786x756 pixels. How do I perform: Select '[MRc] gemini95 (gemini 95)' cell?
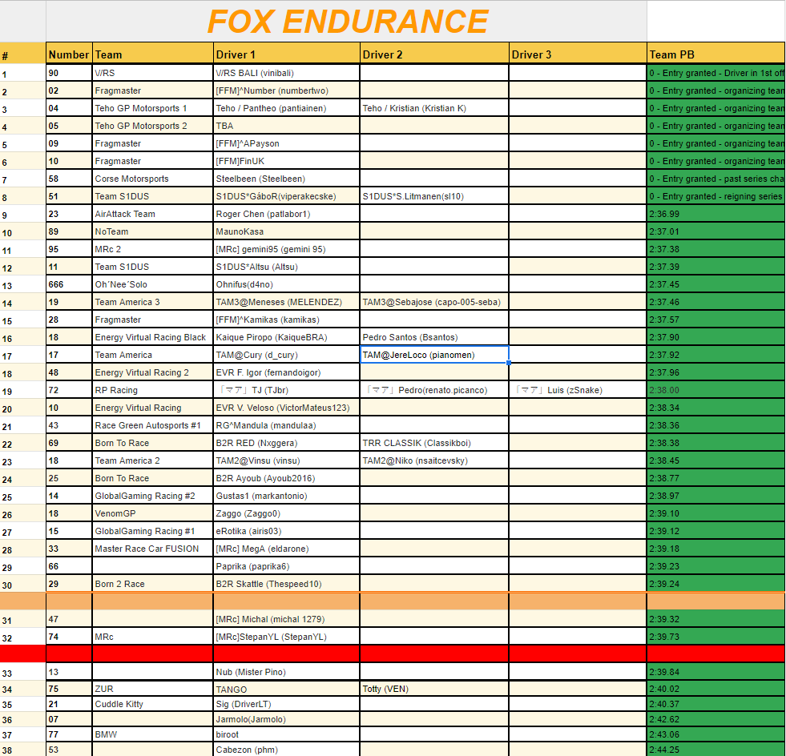(x=286, y=249)
